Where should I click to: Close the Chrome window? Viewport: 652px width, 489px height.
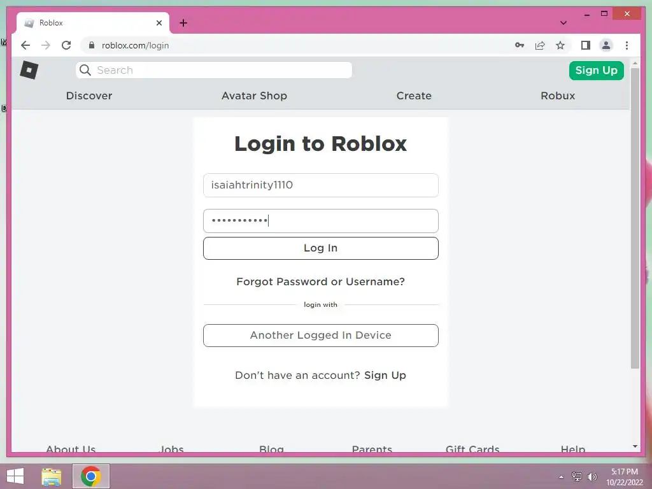click(627, 14)
